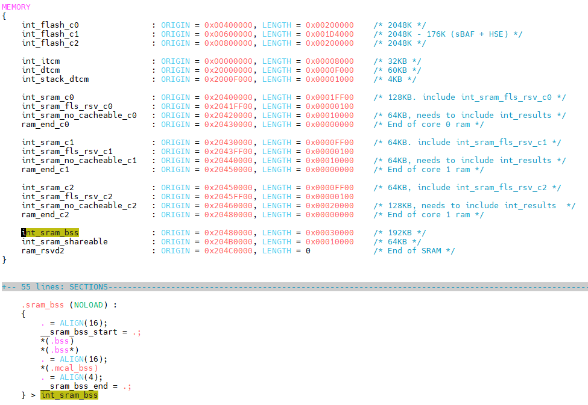Click ram_rsvd2 region name
The width and height of the screenshot is (588, 405).
43,250
